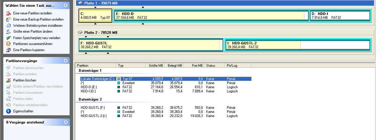This screenshot has height=140, width=376.
Task: Click the 'Partitionen zusammenführen' icon
Action: pos(9,44)
